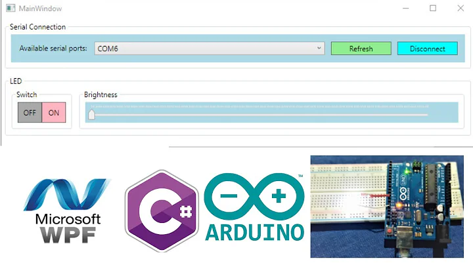
Task: Click the Arduino Uno breadboard photo
Action: 387,207
